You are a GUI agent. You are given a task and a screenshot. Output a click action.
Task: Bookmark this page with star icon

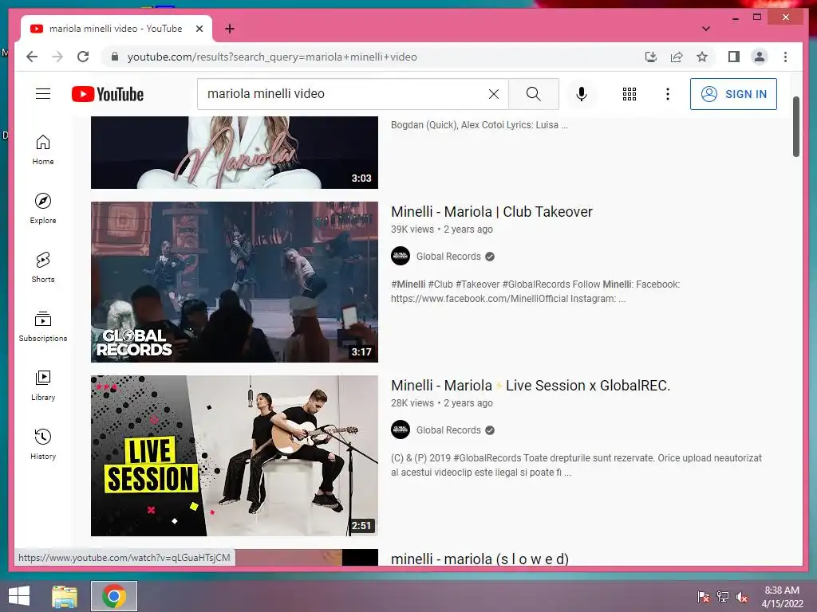[x=702, y=57]
